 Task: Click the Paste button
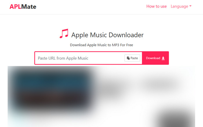132,58
